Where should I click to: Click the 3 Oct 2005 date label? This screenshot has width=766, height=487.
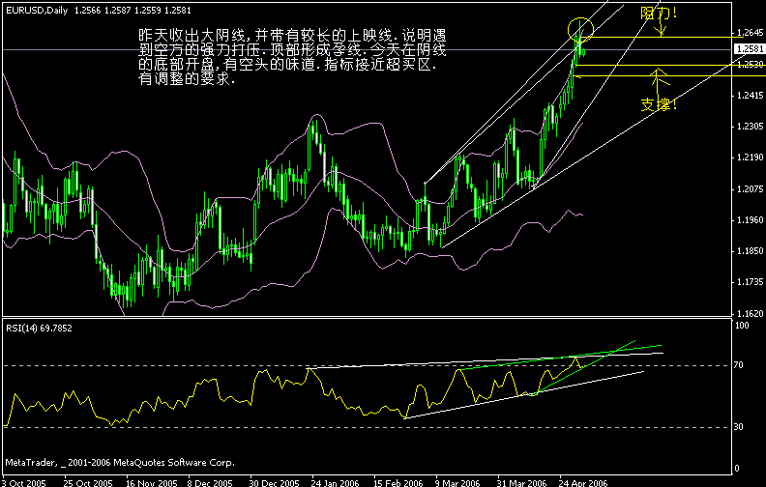point(24,482)
